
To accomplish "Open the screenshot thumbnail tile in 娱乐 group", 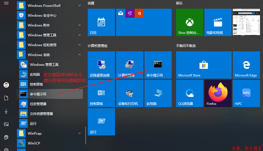I will (246, 22).
